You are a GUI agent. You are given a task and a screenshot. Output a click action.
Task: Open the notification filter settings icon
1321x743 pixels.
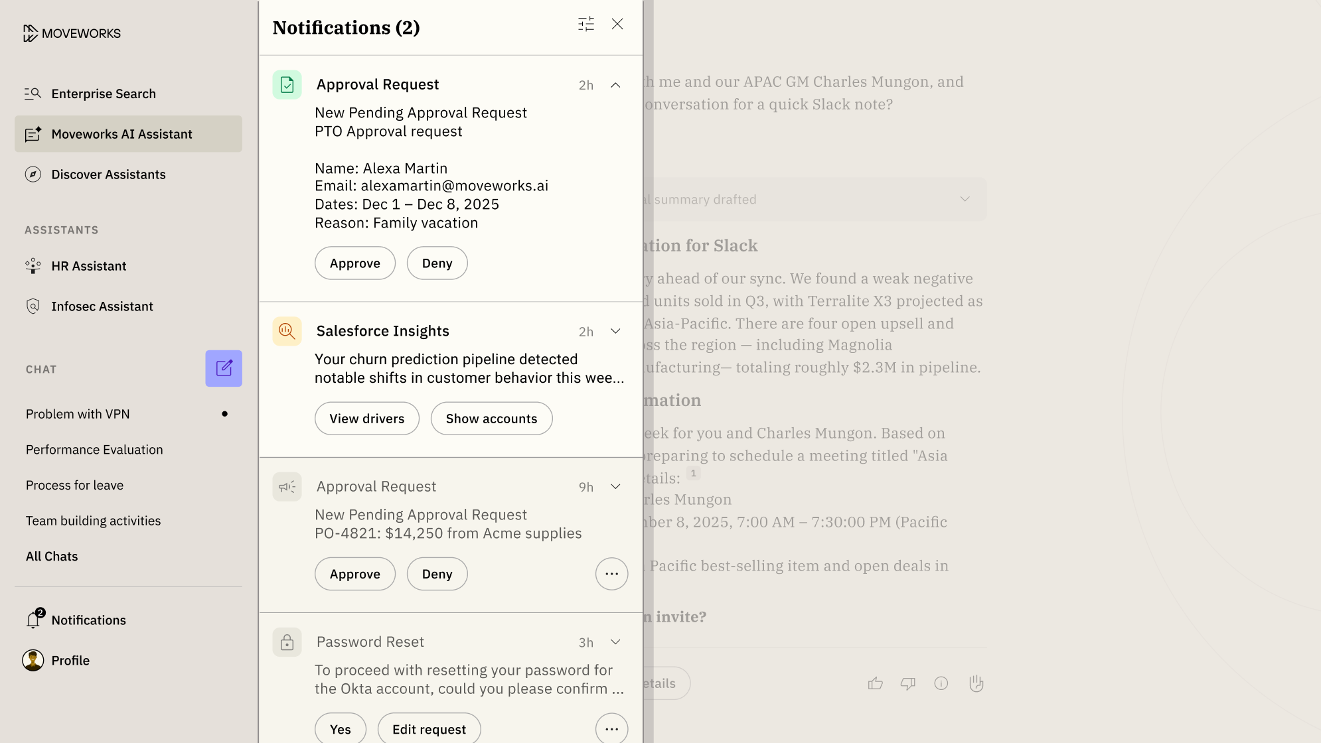point(585,25)
